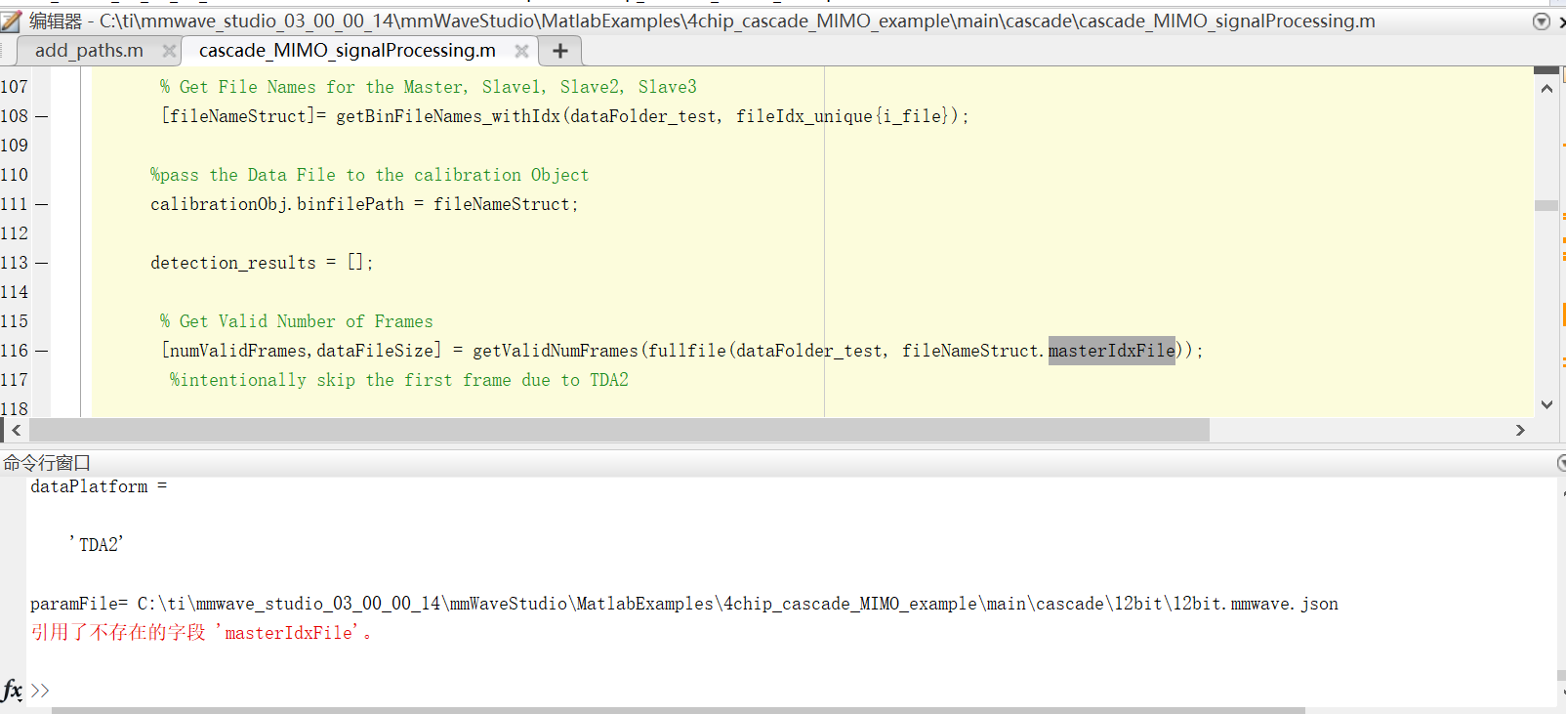Click the '% Get File Names for the Master' comment

tap(429, 87)
